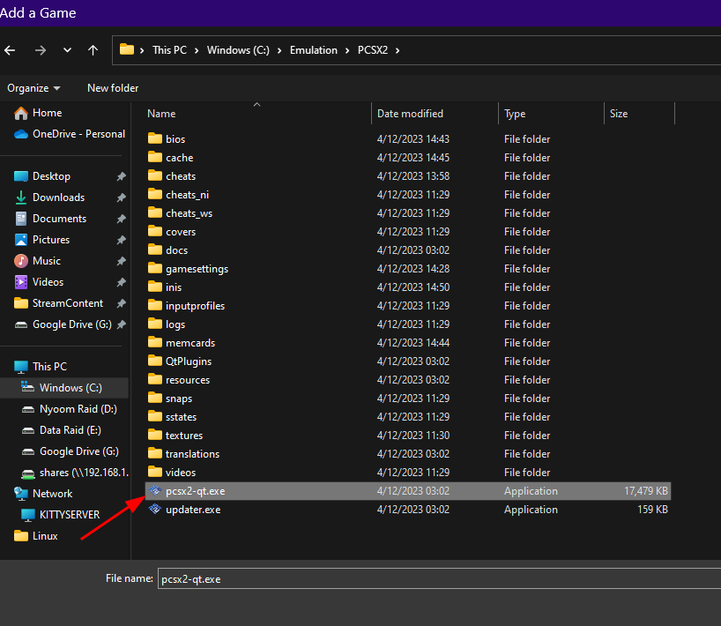Click the Forward navigation arrow

click(41, 50)
